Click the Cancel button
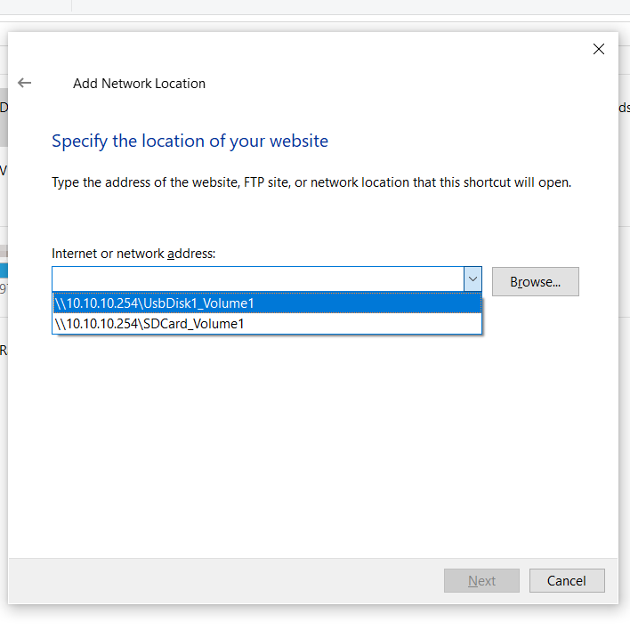This screenshot has height=630, width=630. (567, 580)
